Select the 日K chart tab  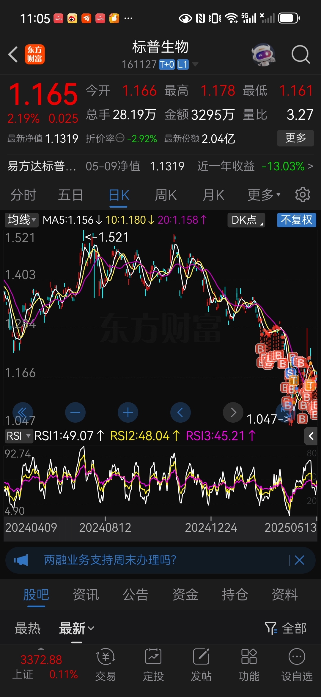(x=119, y=195)
